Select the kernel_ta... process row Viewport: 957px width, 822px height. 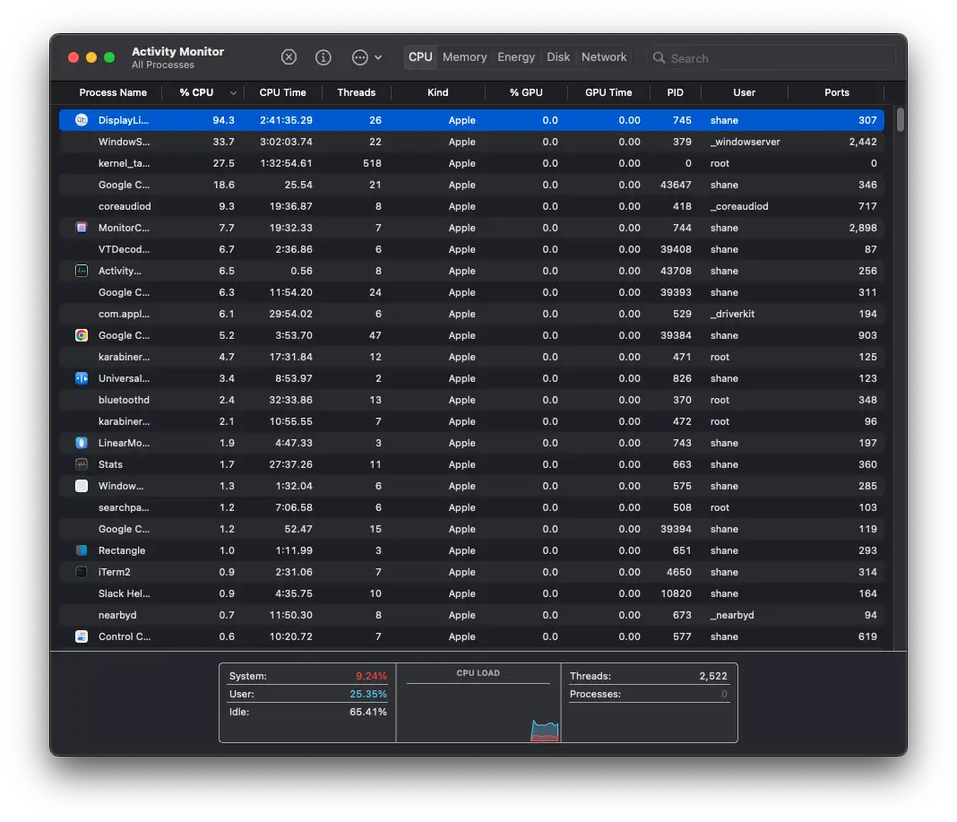point(471,163)
